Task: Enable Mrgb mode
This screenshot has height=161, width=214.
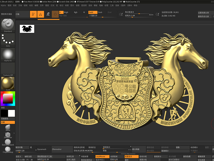Action: [x=68, y=12]
